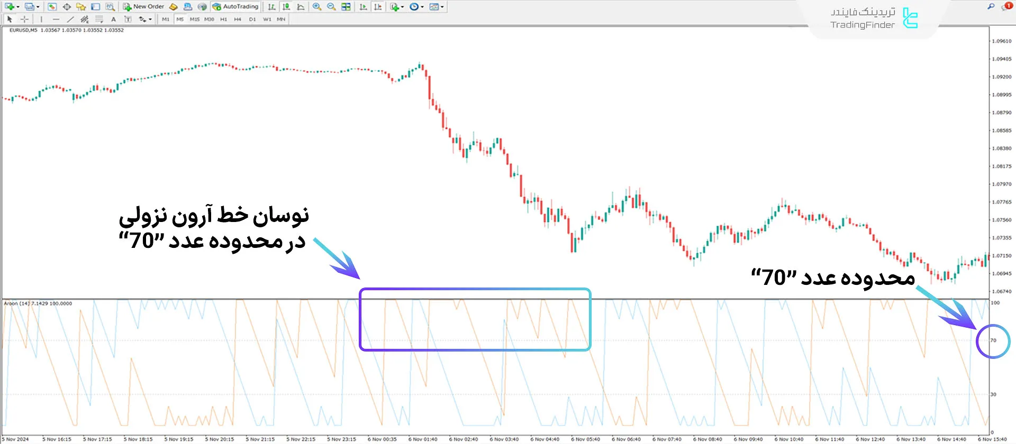
Task: Expand the indicators list dropdown
Action: pos(403,7)
